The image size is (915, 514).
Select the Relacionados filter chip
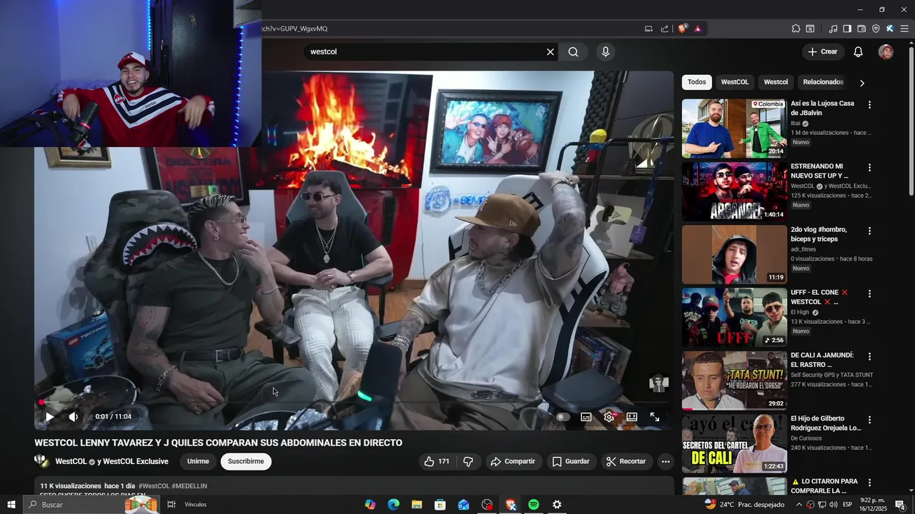tap(823, 82)
